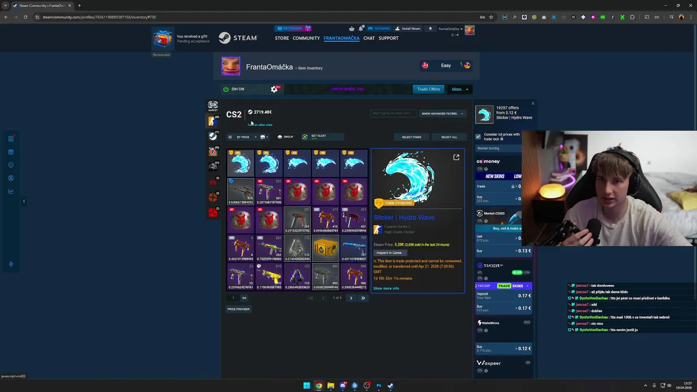Click the PRICE PROVIDER button

pos(239,309)
